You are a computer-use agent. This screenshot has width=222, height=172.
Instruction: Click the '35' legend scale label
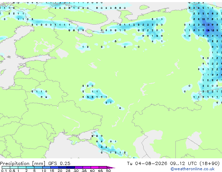coord(84,171)
